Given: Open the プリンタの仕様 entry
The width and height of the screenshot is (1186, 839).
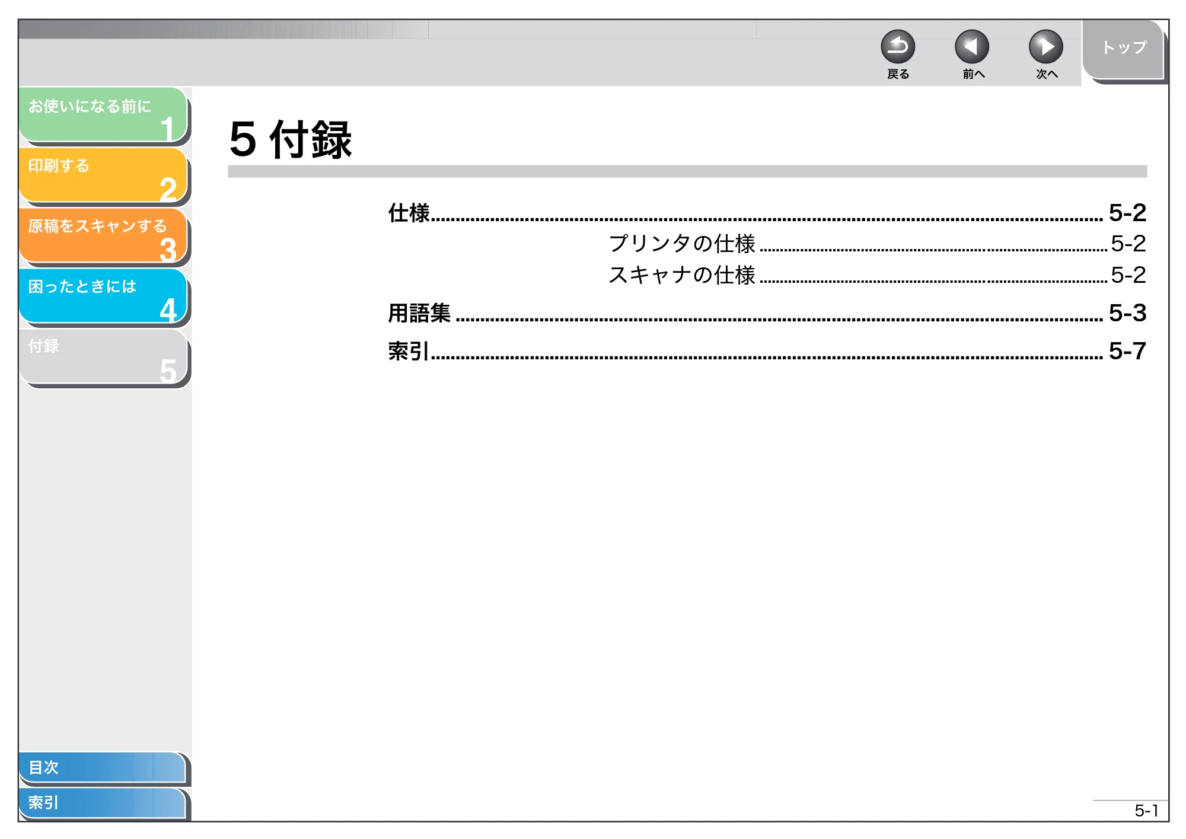Looking at the screenshot, I should 877,244.
